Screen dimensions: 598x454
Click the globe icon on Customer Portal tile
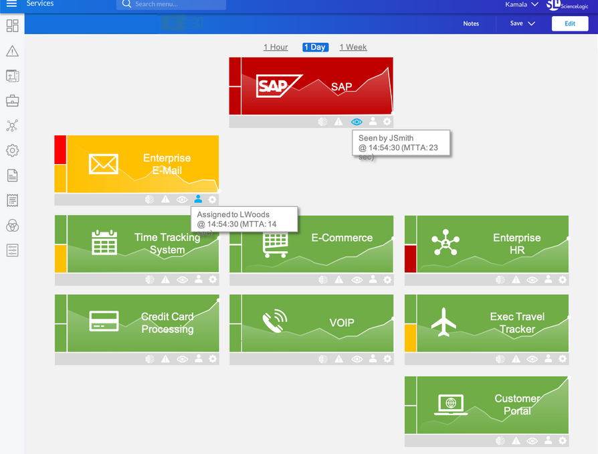coord(498,441)
